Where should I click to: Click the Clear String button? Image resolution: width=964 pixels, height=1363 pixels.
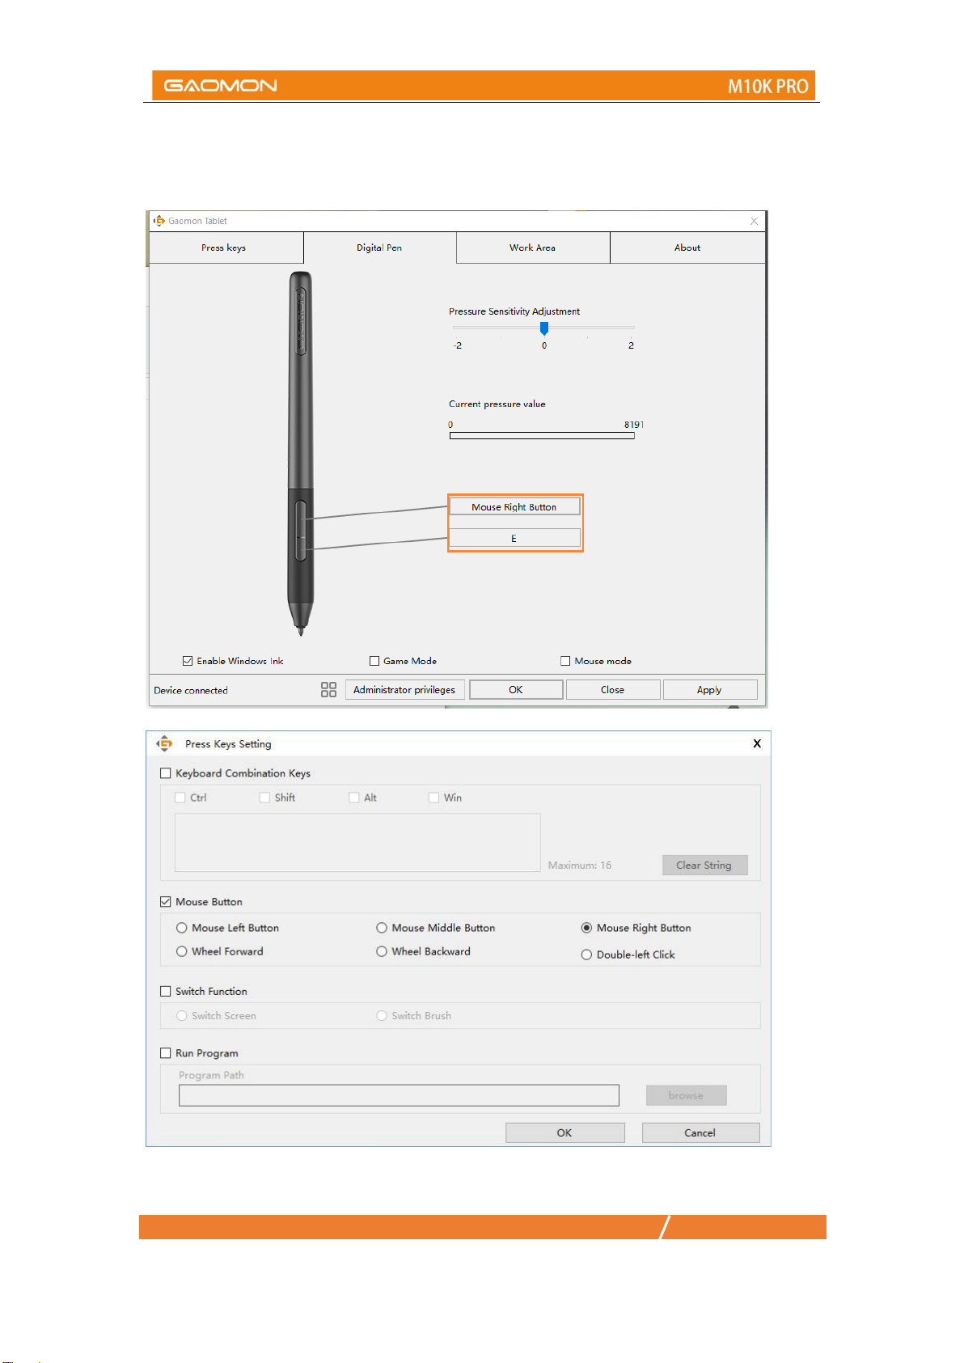[704, 865]
